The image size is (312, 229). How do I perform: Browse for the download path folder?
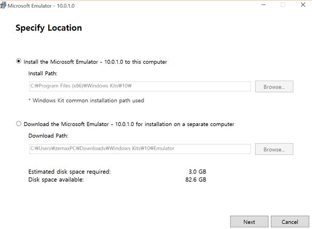point(274,149)
